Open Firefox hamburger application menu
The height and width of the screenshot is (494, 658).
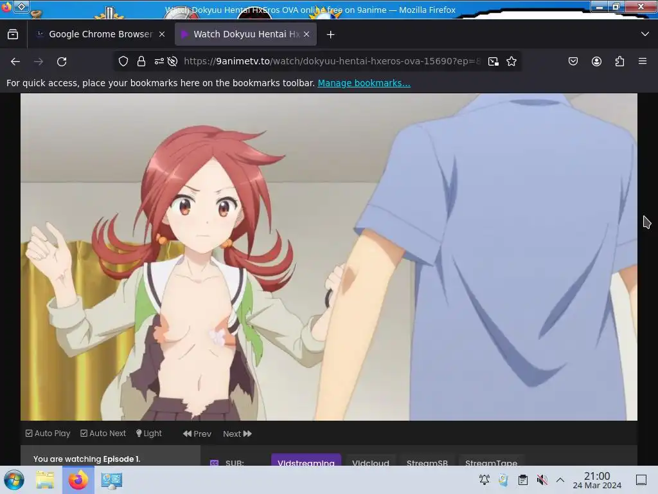(643, 61)
